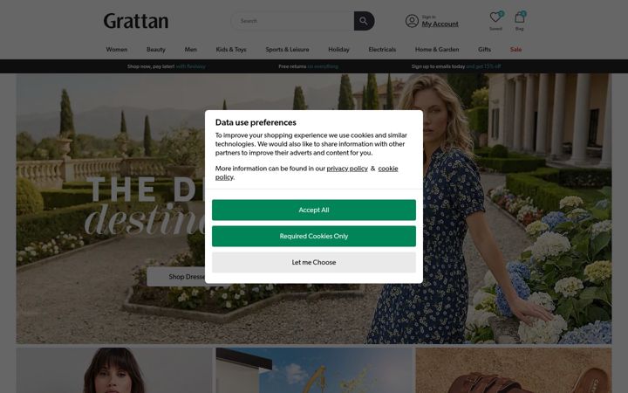The width and height of the screenshot is (628, 393).
Task: Open the Sports & Leisure menu
Action: pyautogui.click(x=287, y=49)
